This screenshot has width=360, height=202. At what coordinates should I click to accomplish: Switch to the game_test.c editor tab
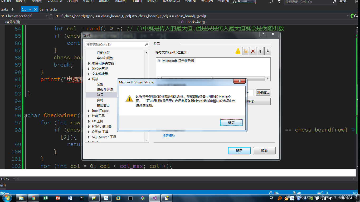48,9
